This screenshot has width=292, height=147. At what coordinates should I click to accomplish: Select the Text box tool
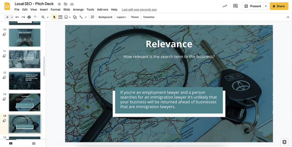click(60, 17)
